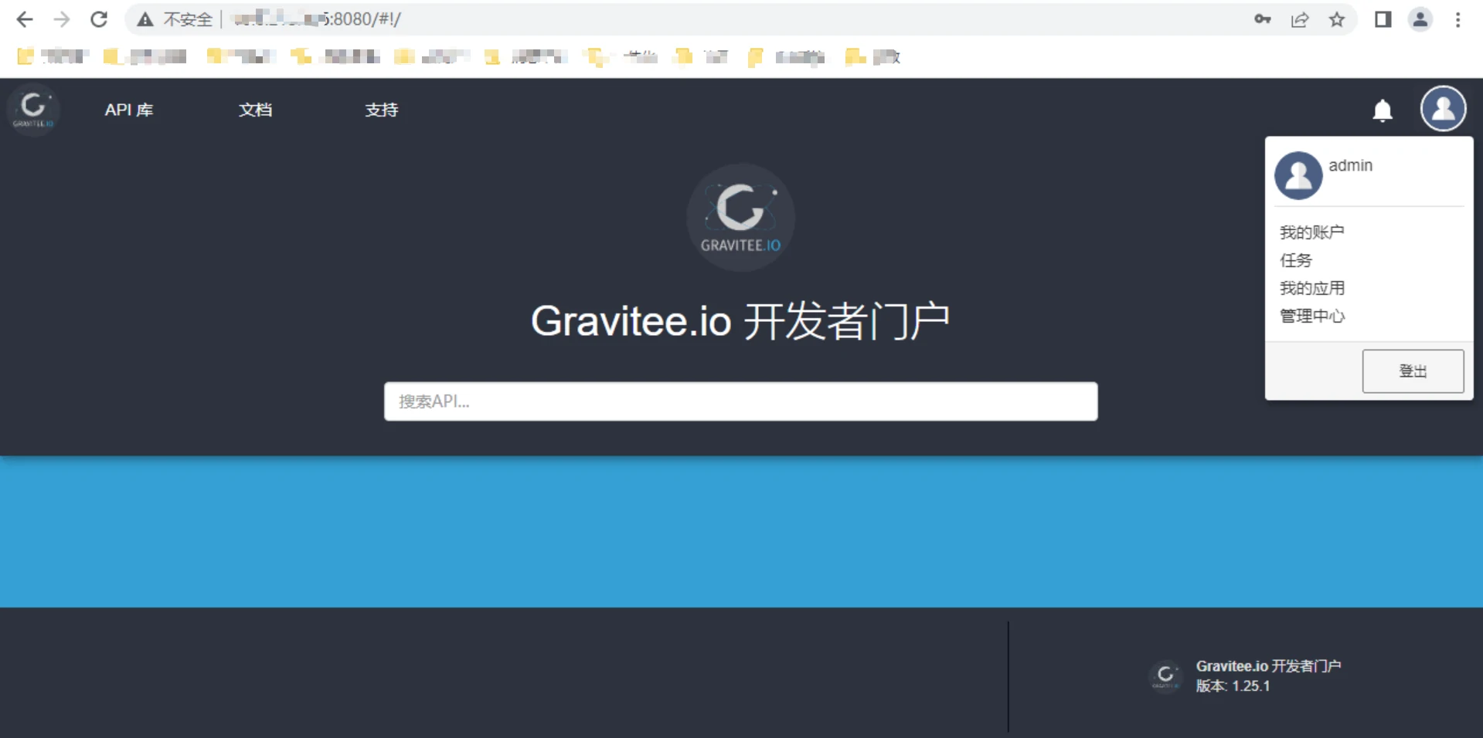Click the admin username text
The width and height of the screenshot is (1483, 738).
[1350, 165]
